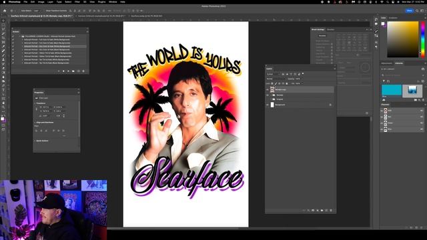Switch to the Swatches tab
Screen dimensions: 427x240
[x=393, y=18]
